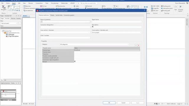Click the Potential type value cell Undefined
The image size is (189, 106).
(x=107, y=50)
